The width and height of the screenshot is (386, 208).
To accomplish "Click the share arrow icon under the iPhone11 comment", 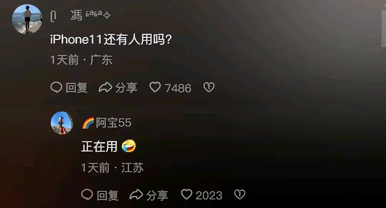I will (x=105, y=87).
